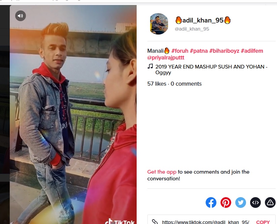Open adil_khan_95 profile avatar
The image size is (277, 224).
tap(159, 24)
